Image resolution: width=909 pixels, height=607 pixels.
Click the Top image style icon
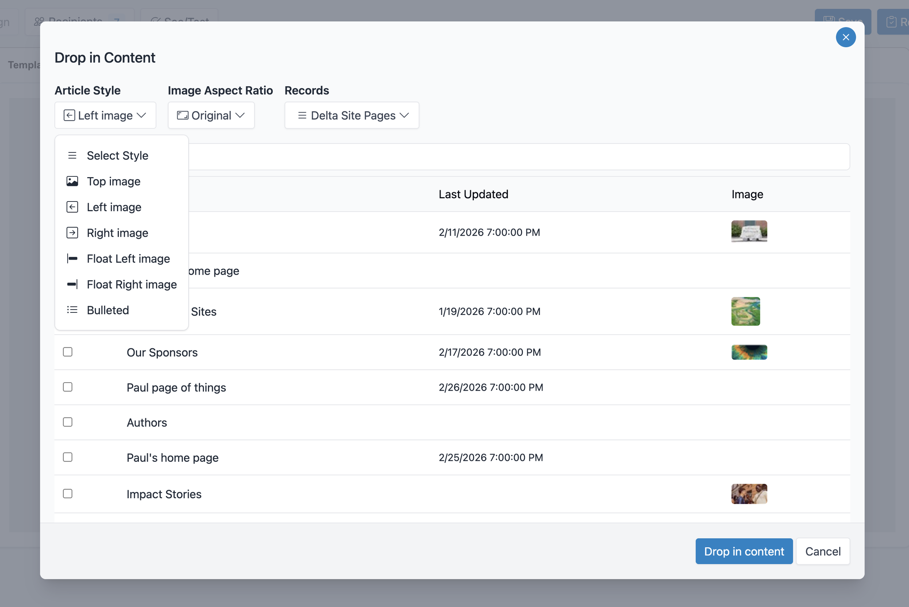pyautogui.click(x=72, y=181)
